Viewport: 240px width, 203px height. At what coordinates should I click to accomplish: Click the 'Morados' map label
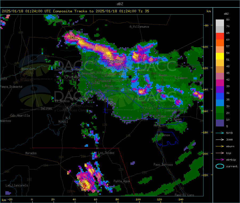click(x=31, y=153)
